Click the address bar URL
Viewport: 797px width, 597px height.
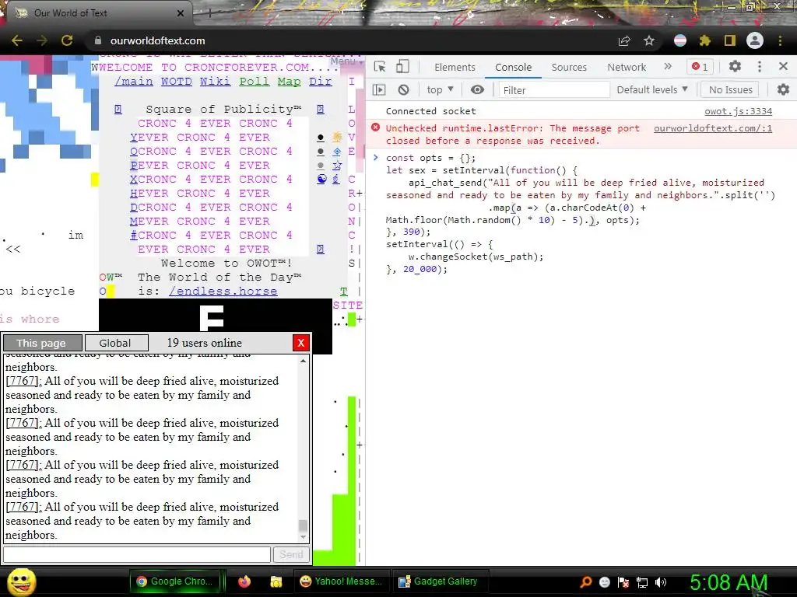click(157, 40)
